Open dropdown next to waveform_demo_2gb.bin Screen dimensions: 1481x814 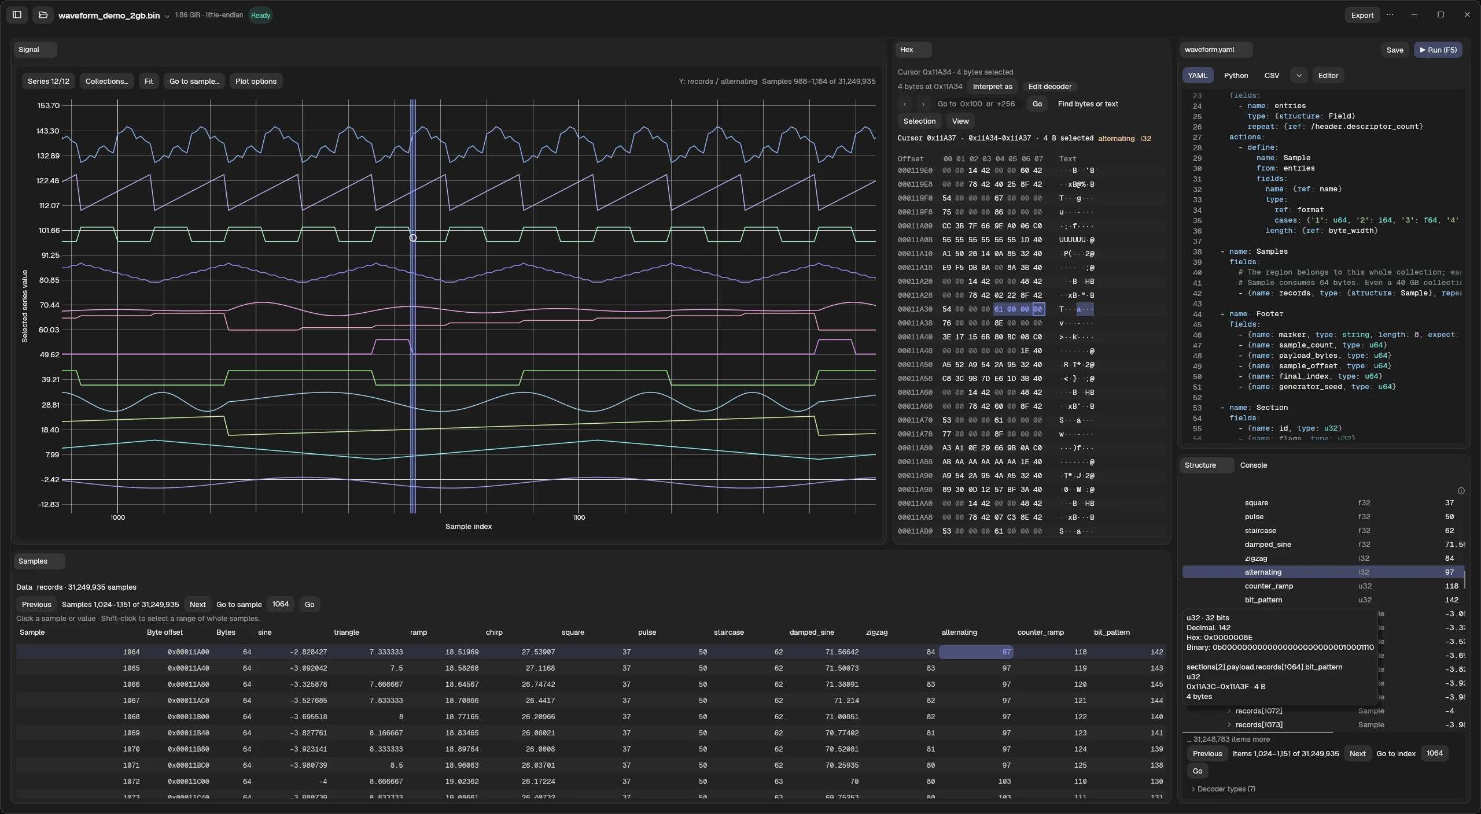point(167,16)
